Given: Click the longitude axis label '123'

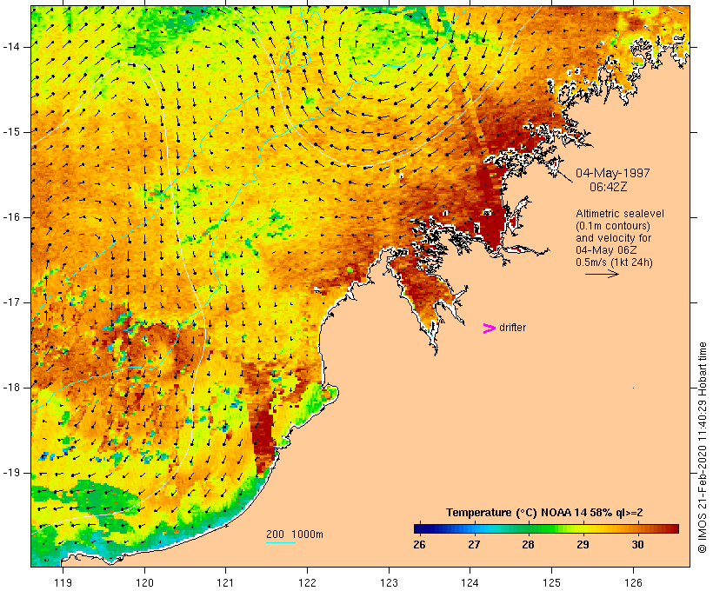Looking at the screenshot, I should 389,582.
